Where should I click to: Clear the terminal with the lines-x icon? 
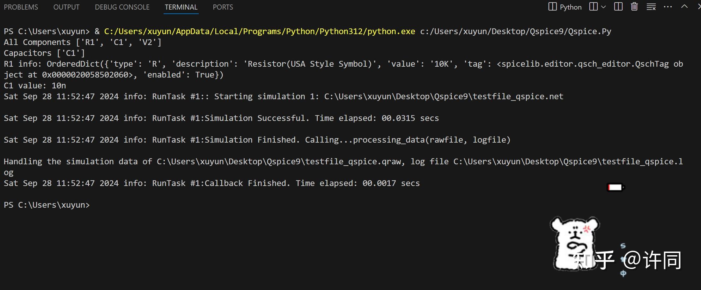point(651,7)
